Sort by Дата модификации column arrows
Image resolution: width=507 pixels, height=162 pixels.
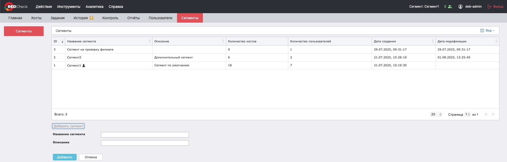click(x=496, y=41)
